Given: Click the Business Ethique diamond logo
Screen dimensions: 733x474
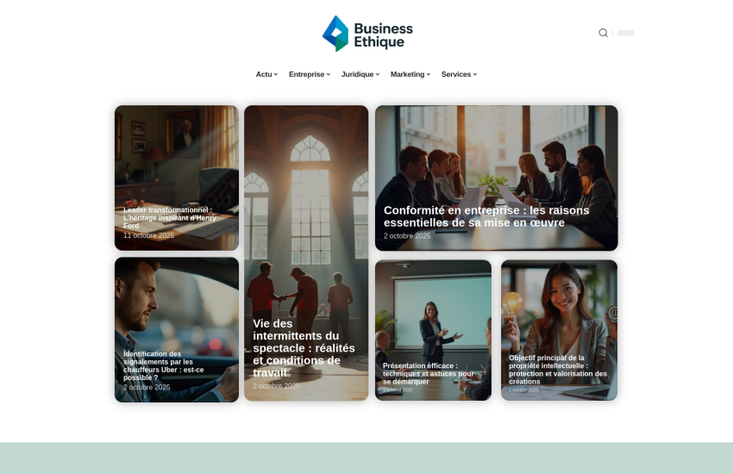Looking at the screenshot, I should coord(335,34).
